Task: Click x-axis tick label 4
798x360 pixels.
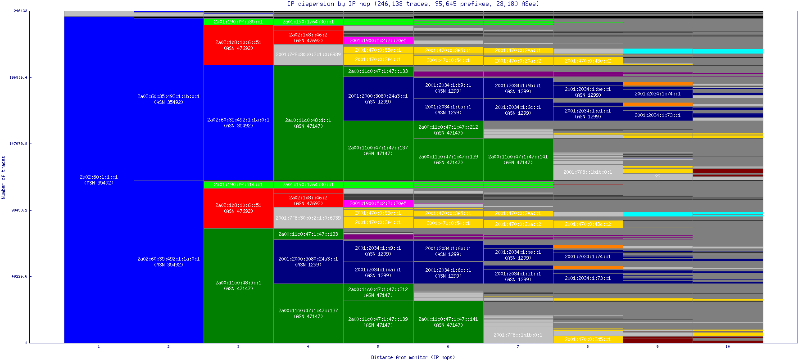Action: 308,346
